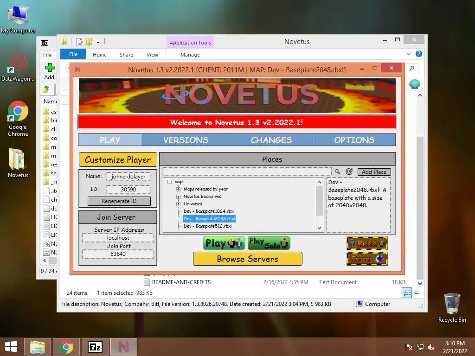
Task: Click the Explorer scrollbar down arrow
Action: 420,284
